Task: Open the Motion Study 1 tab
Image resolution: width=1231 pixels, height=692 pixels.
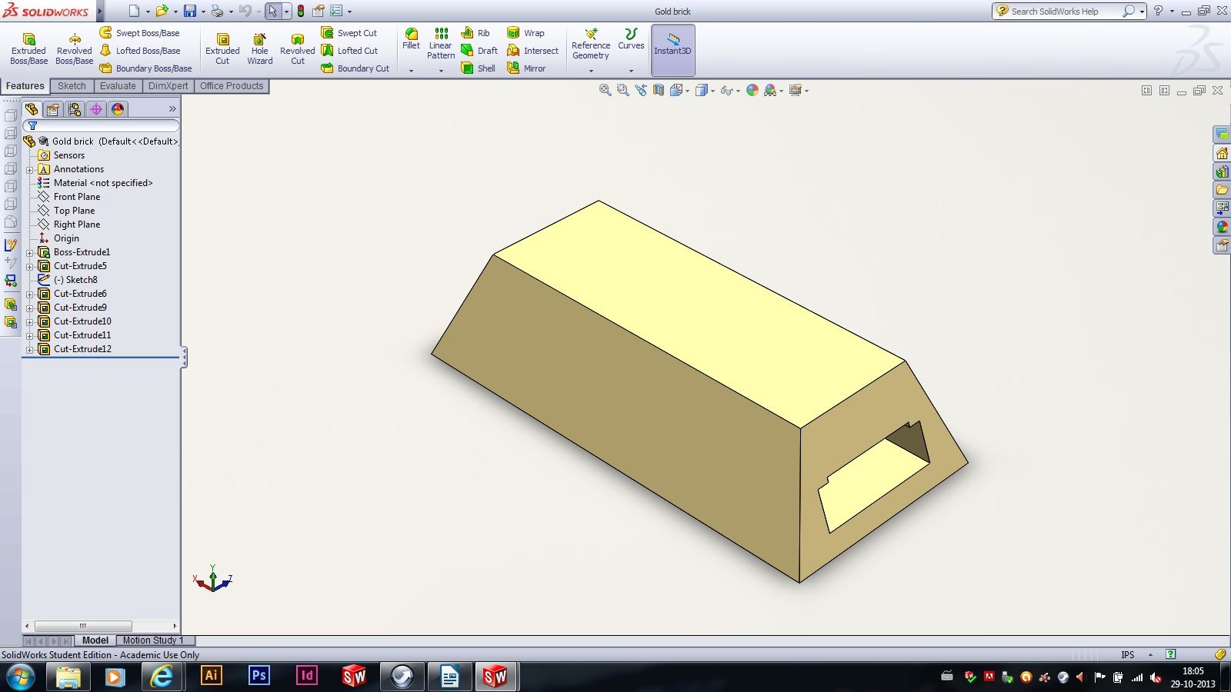Action: (152, 640)
